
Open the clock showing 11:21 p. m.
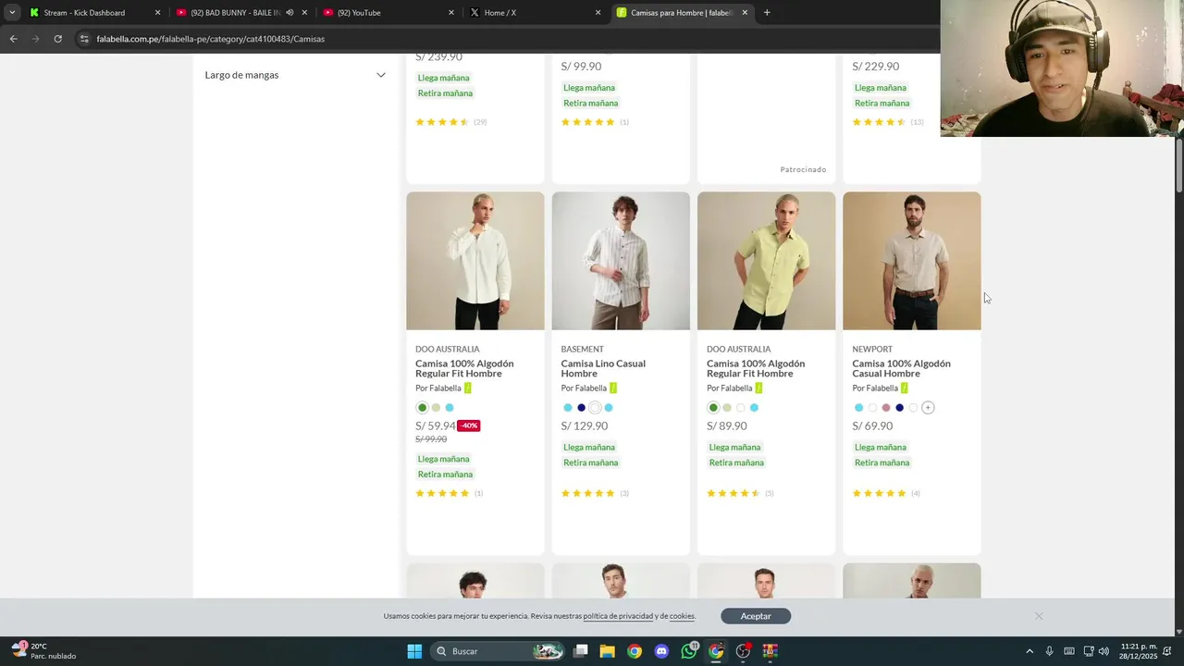point(1138,651)
